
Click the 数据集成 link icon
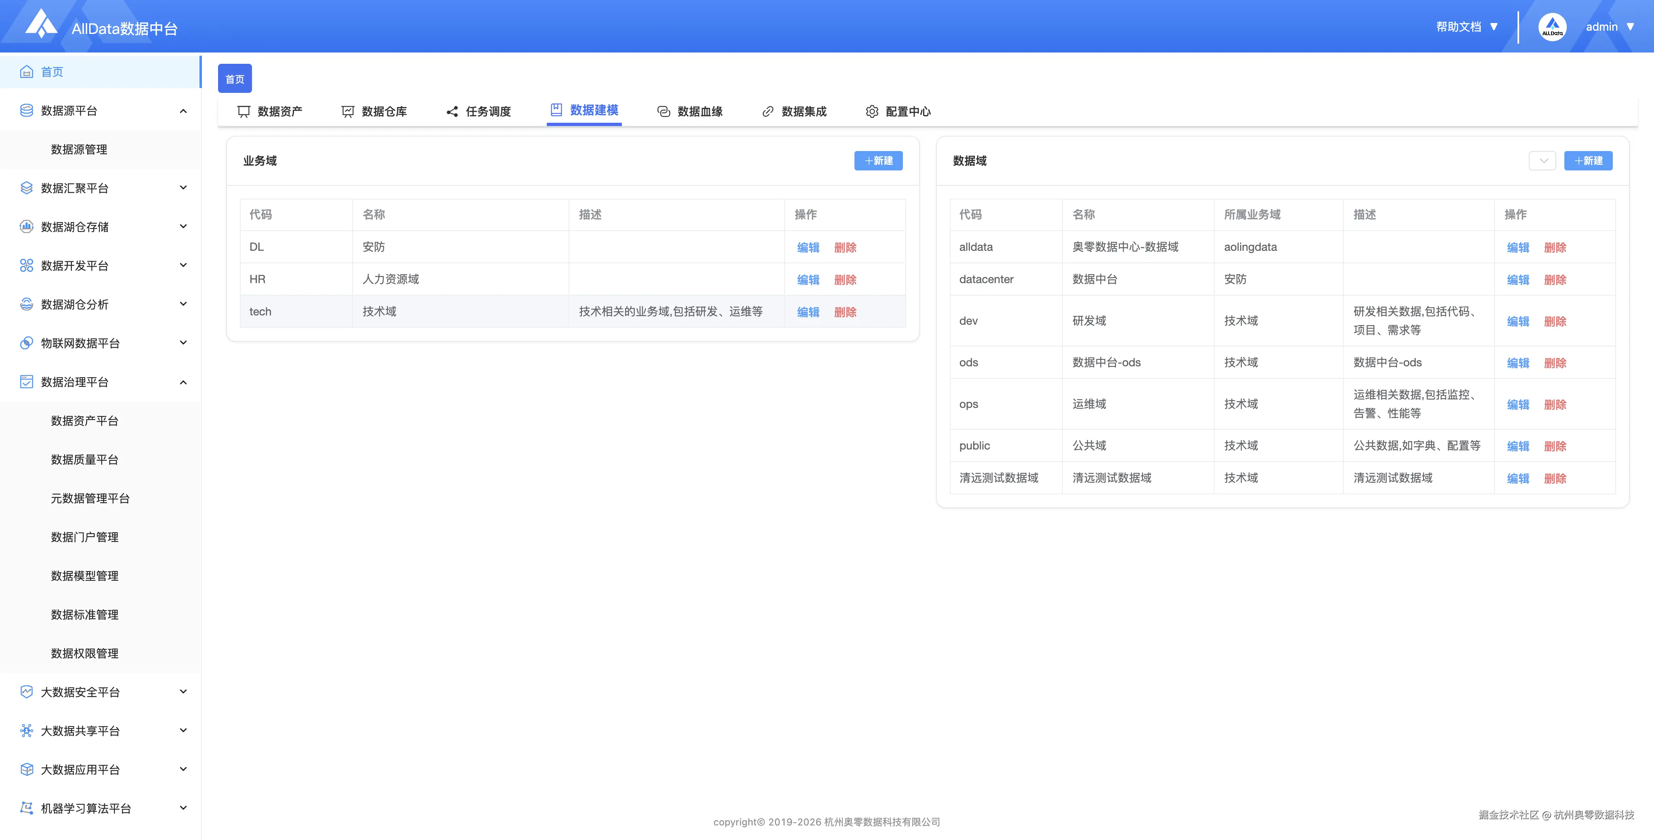click(x=768, y=112)
